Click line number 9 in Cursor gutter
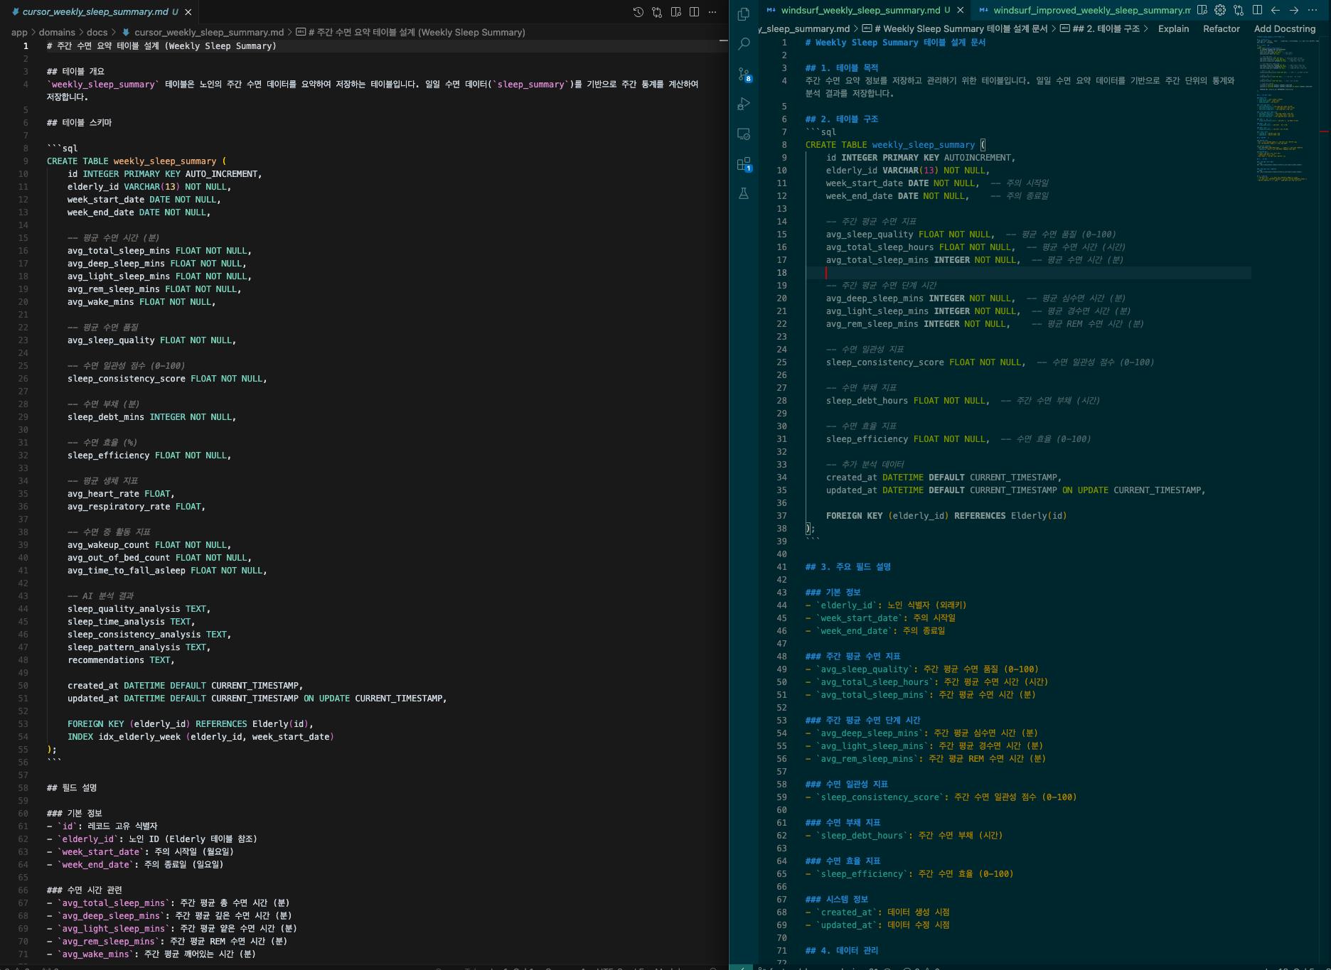 [x=26, y=161]
